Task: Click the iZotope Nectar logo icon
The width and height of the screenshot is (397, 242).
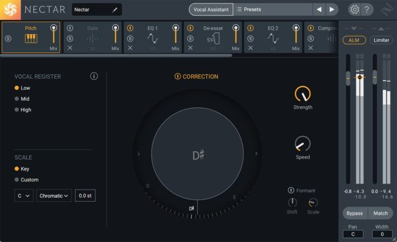Action: pos(10,10)
